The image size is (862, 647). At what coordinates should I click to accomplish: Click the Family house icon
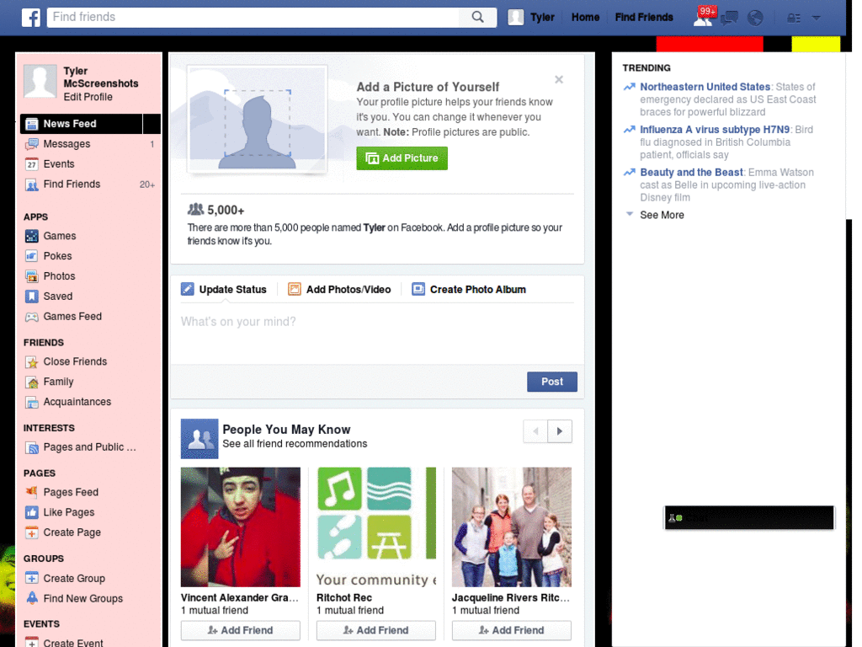[x=32, y=382]
